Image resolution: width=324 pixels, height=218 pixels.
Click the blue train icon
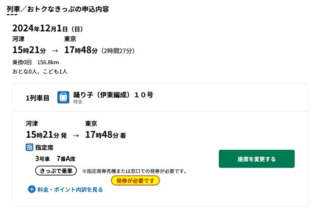[x=63, y=97]
